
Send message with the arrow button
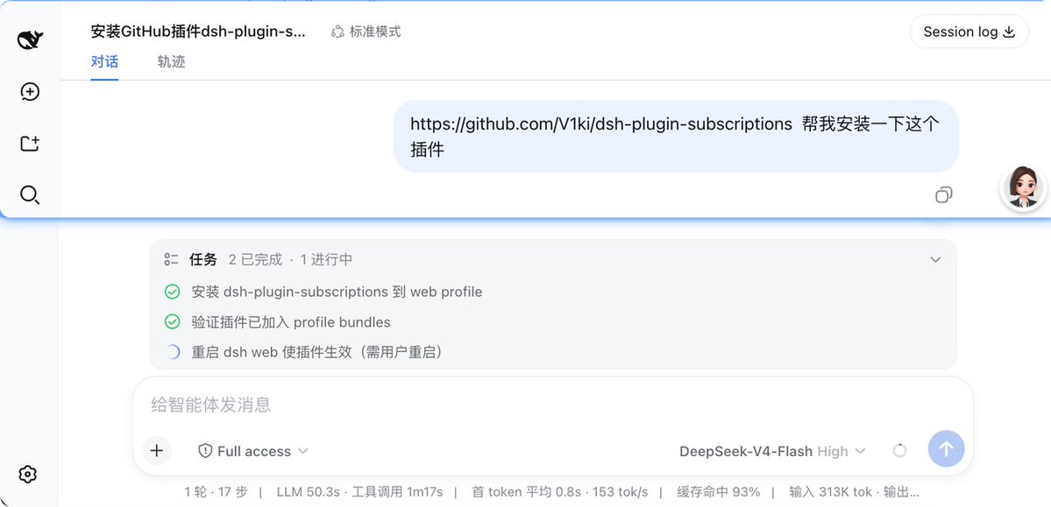(x=946, y=448)
